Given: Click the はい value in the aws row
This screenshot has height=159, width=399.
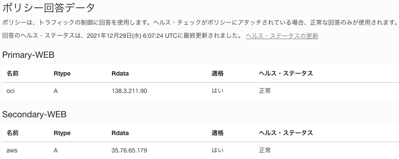Looking at the screenshot, I should [x=218, y=150].
